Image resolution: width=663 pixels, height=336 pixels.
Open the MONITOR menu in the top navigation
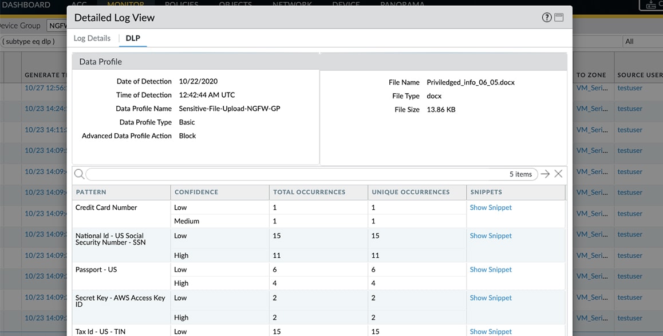(x=125, y=5)
